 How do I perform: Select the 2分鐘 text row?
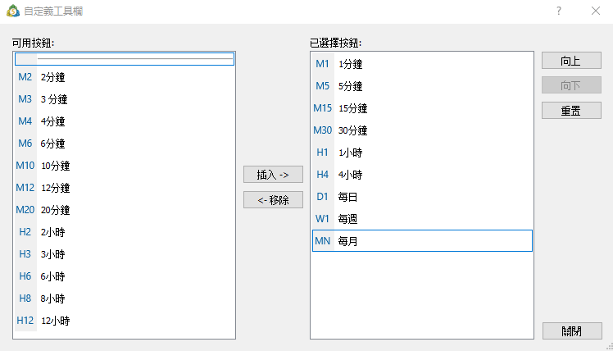52,77
